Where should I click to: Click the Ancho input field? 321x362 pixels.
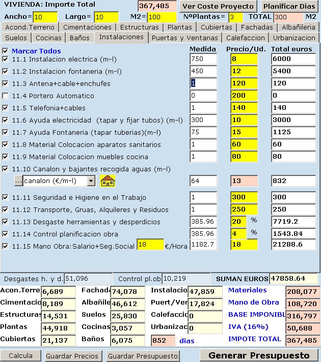(x=45, y=17)
